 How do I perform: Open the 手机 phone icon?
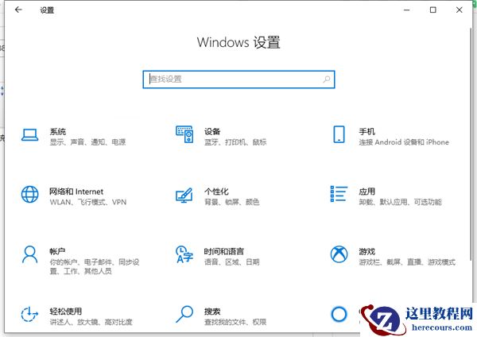point(339,134)
